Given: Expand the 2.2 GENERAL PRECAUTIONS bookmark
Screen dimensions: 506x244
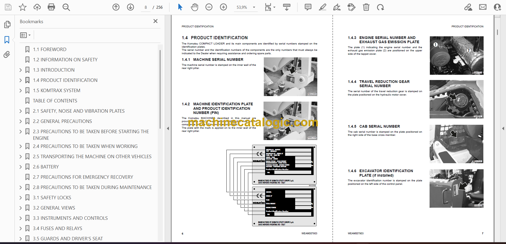Looking at the screenshot, I should click(x=21, y=121).
